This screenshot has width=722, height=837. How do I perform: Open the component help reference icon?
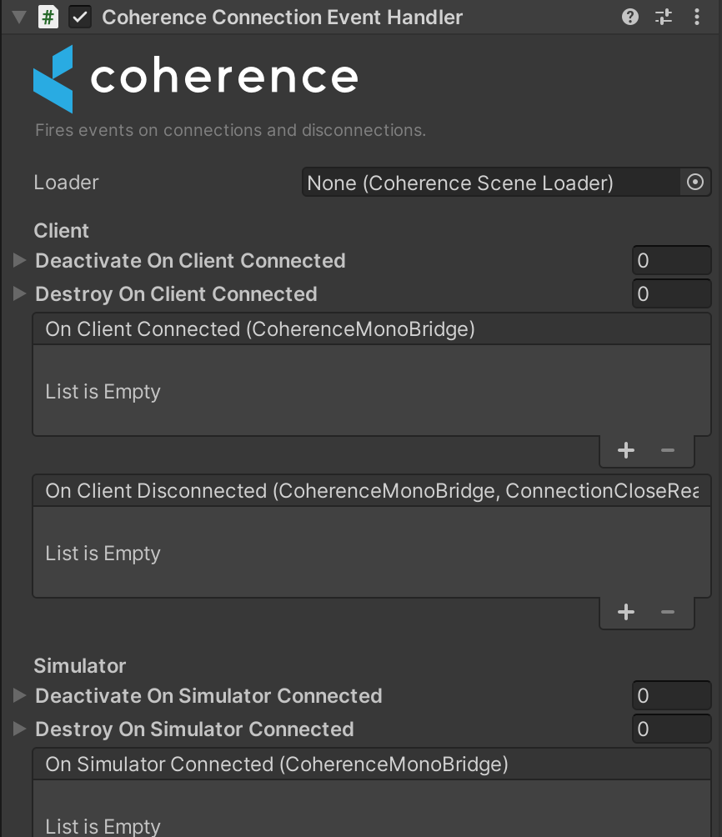pyautogui.click(x=631, y=17)
